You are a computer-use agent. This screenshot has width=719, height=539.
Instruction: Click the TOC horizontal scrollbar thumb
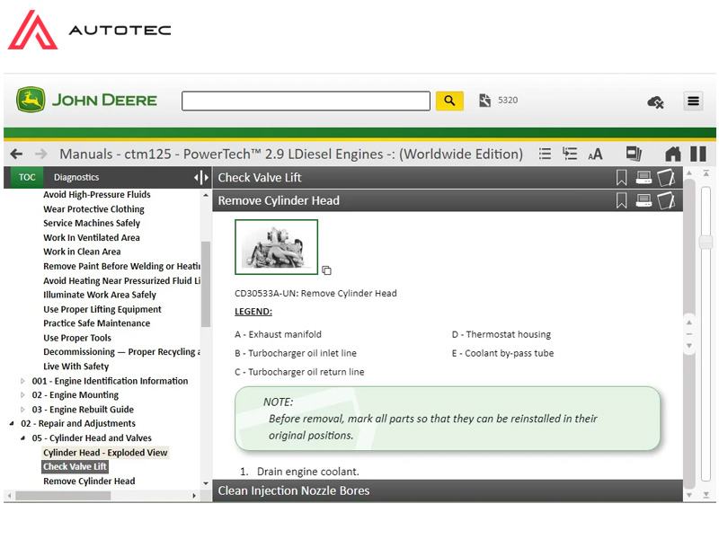[x=63, y=496]
